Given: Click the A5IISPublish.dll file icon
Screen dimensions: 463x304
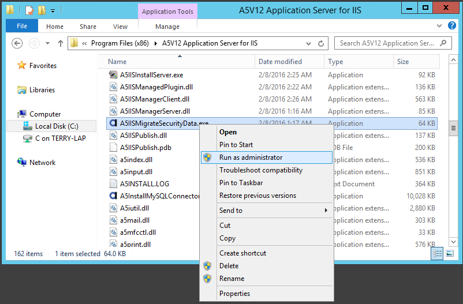Looking at the screenshot, I should tap(113, 135).
